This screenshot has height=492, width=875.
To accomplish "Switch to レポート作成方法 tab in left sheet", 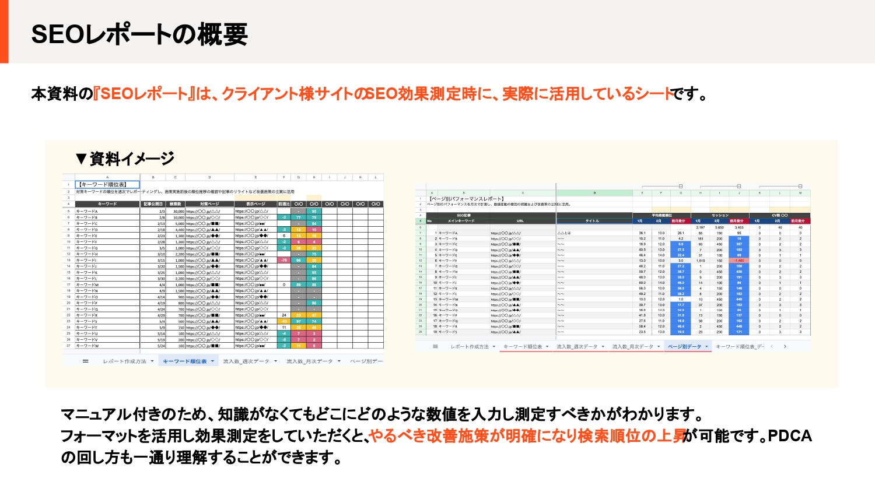I will pyautogui.click(x=125, y=361).
